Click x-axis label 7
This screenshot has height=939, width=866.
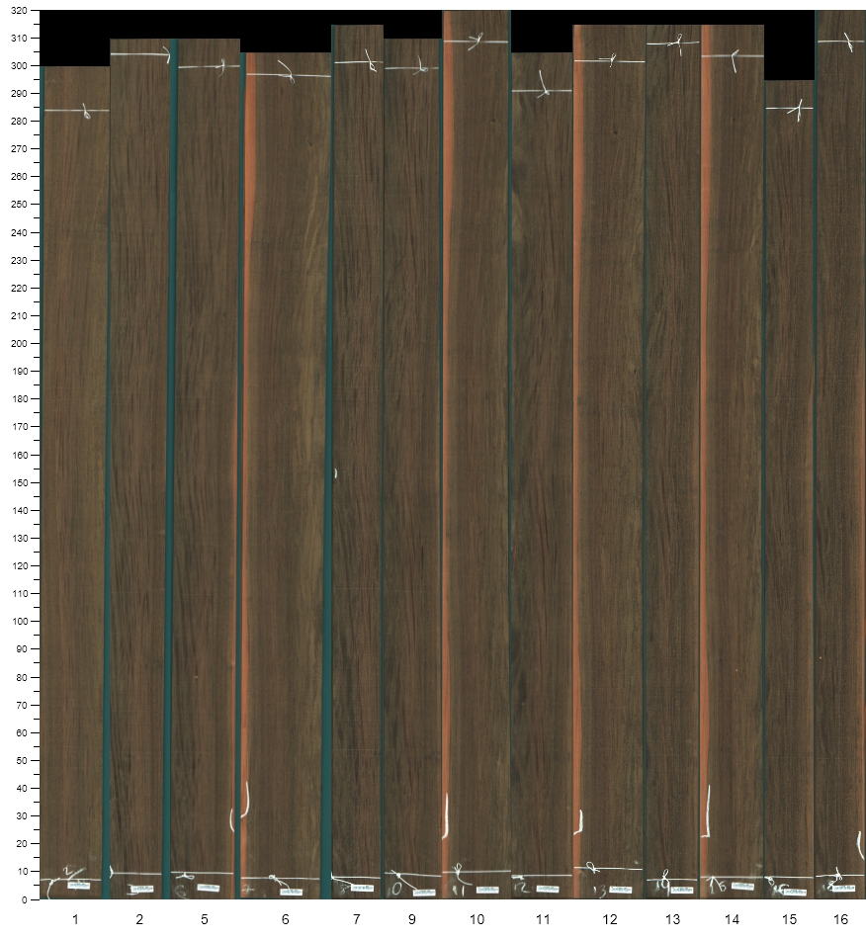(x=357, y=919)
